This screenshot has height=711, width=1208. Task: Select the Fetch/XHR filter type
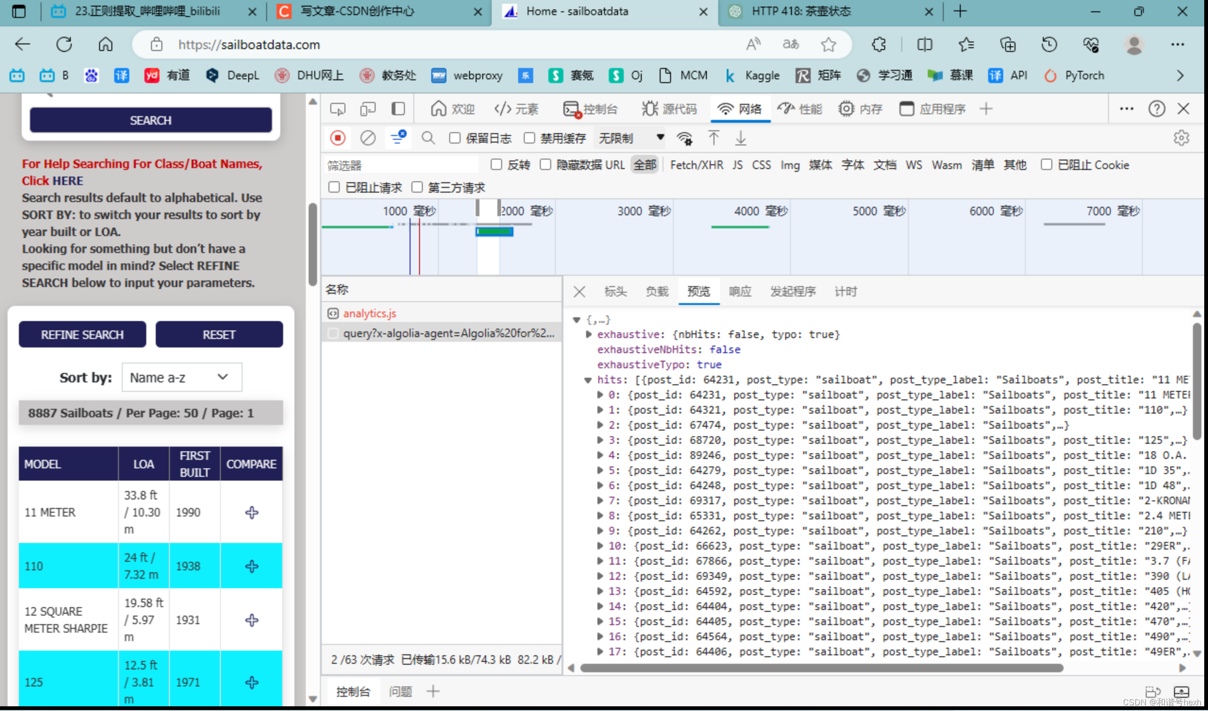[696, 165]
